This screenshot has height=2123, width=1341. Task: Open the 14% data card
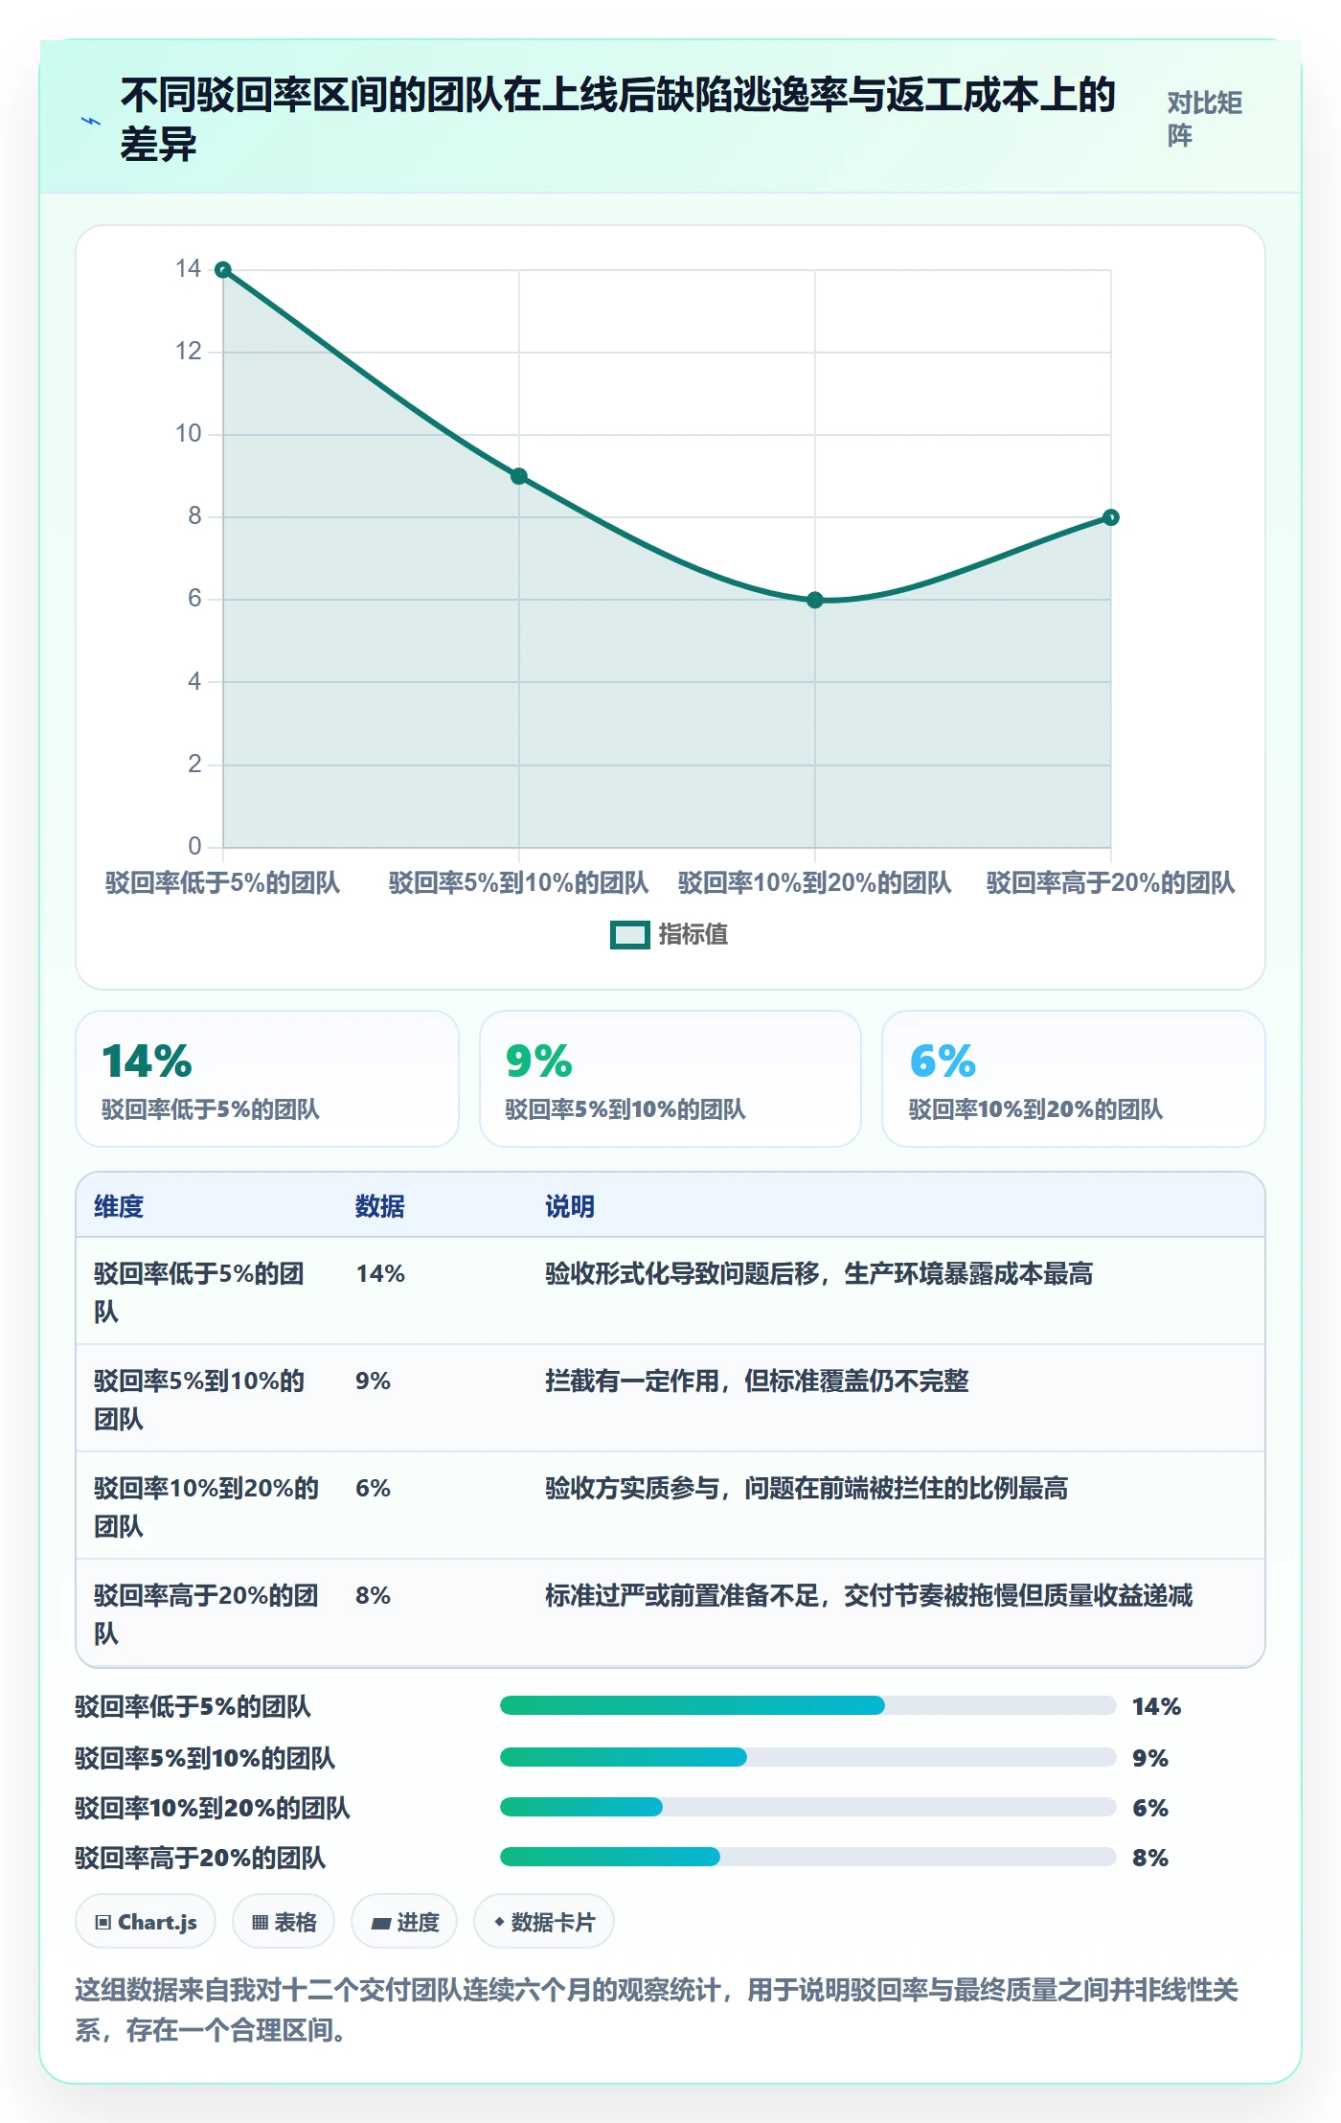267,1079
